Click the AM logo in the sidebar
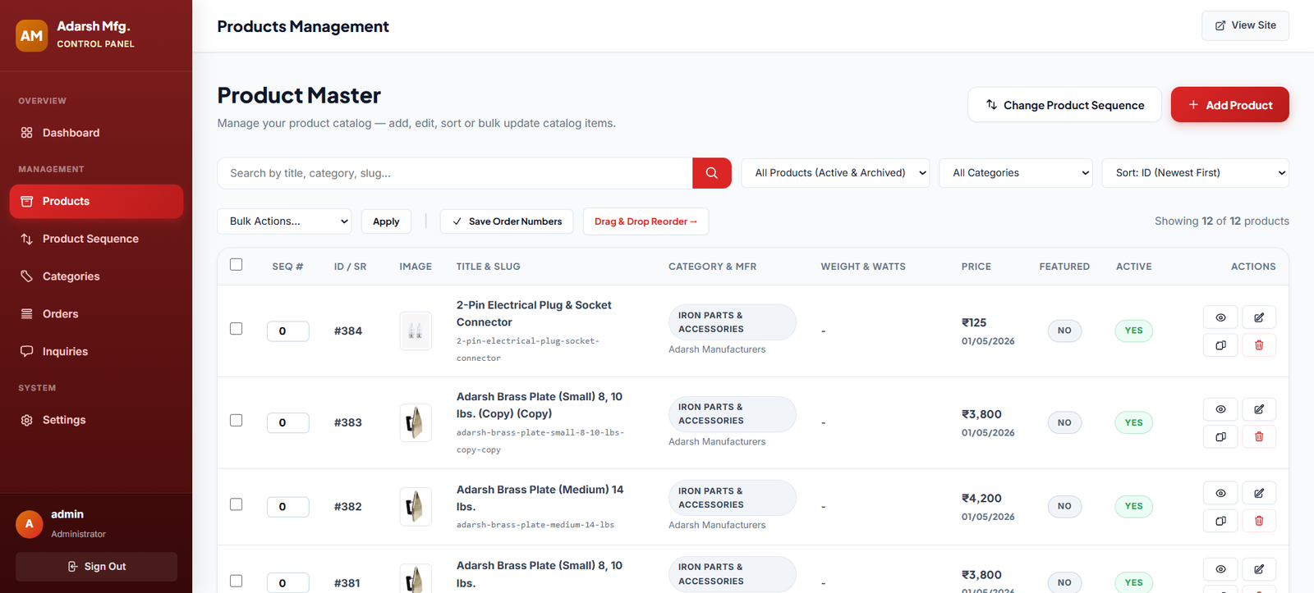This screenshot has height=593, width=1314. [31, 35]
